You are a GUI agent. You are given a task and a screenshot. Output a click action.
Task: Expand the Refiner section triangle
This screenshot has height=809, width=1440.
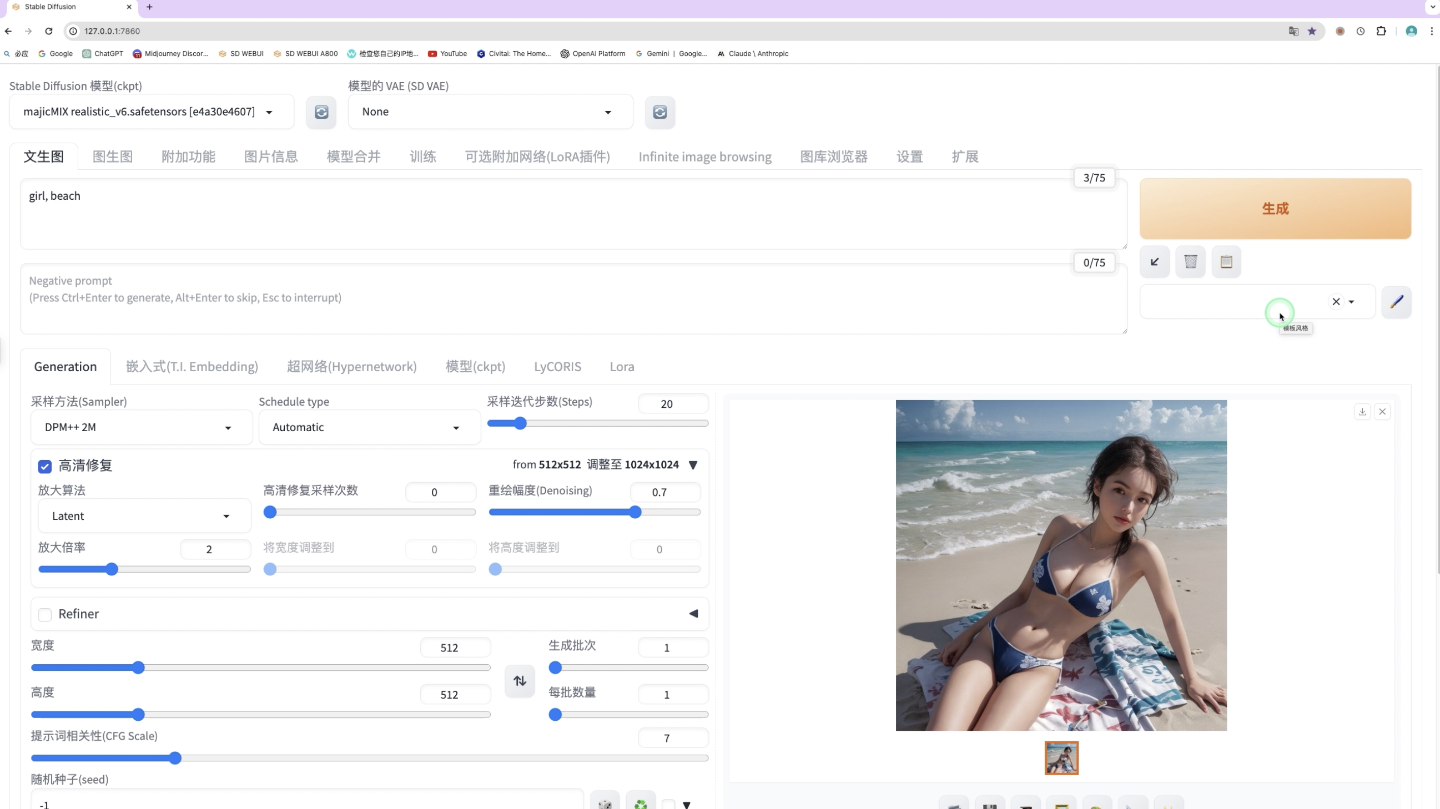(x=693, y=614)
